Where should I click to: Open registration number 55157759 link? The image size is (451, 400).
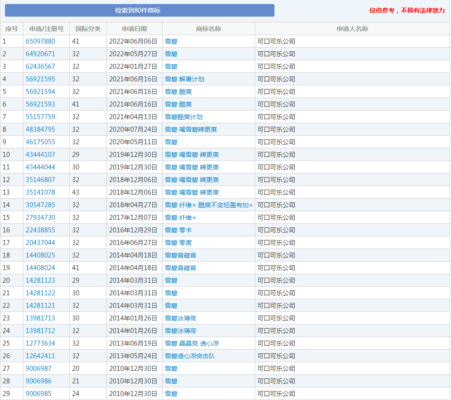40,117
